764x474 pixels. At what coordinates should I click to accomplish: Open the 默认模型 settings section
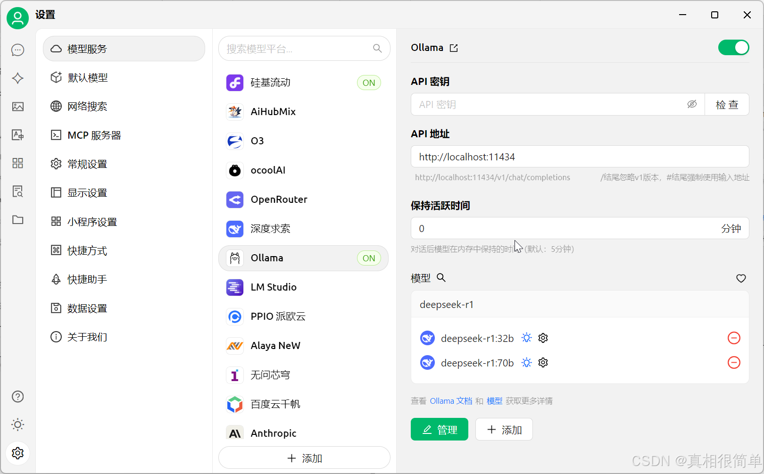(x=124, y=77)
